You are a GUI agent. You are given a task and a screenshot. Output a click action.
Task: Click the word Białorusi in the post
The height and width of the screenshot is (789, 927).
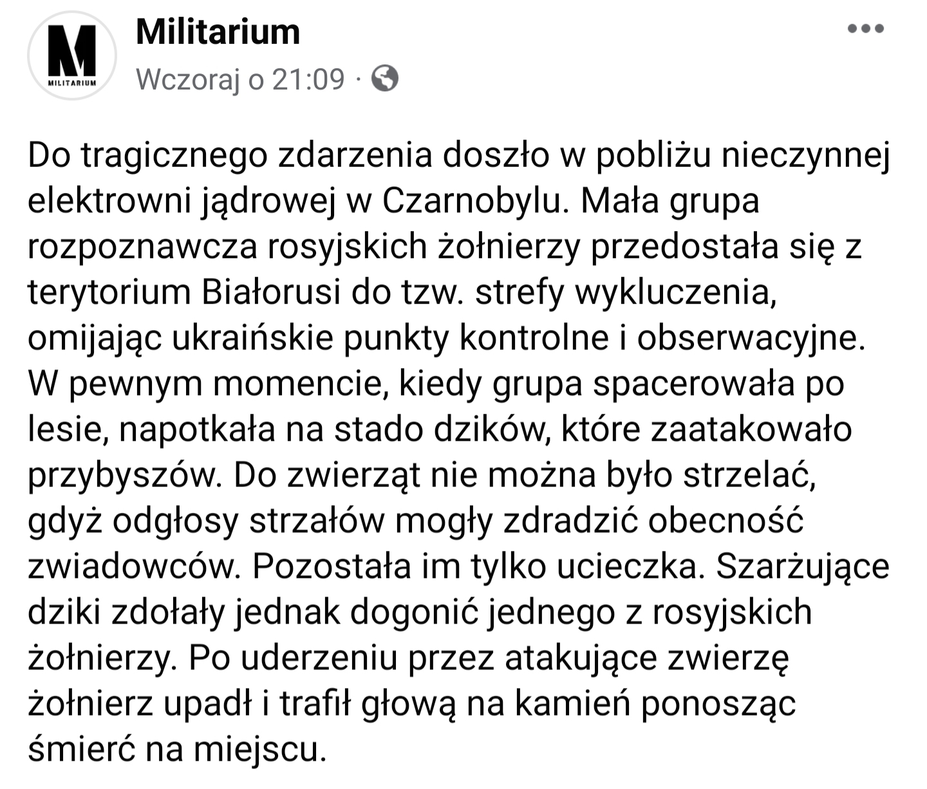pos(270,292)
